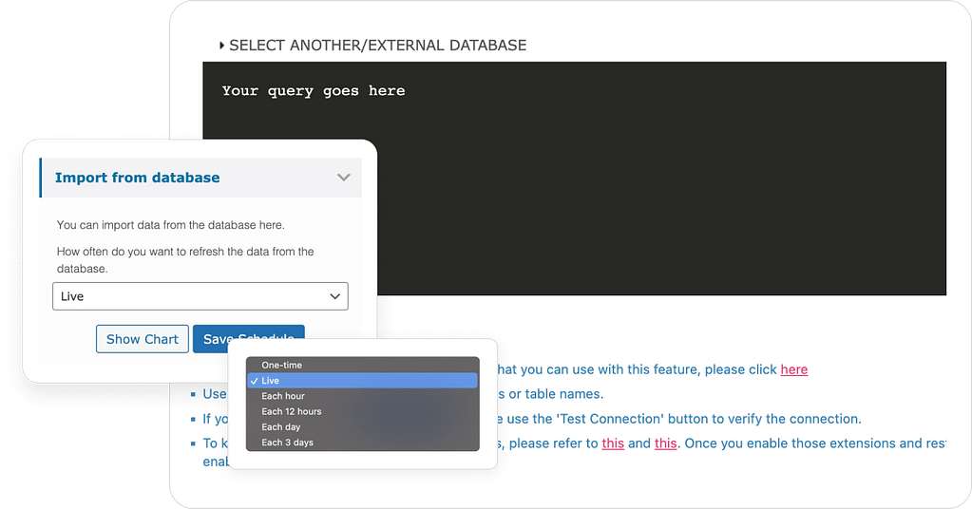Select Each 3 days refresh option

pyautogui.click(x=287, y=443)
